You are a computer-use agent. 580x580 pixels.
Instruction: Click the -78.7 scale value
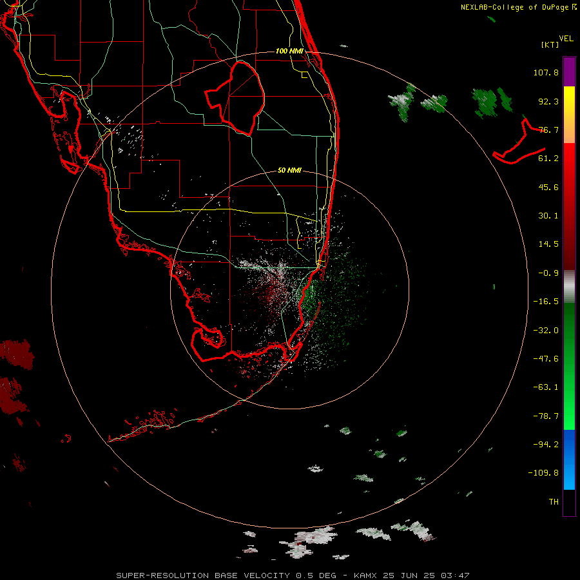coord(546,416)
